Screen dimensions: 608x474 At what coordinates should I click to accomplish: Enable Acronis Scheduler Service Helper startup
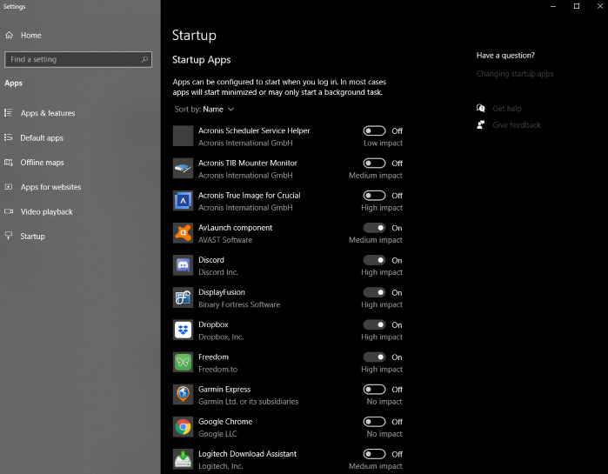(x=374, y=130)
